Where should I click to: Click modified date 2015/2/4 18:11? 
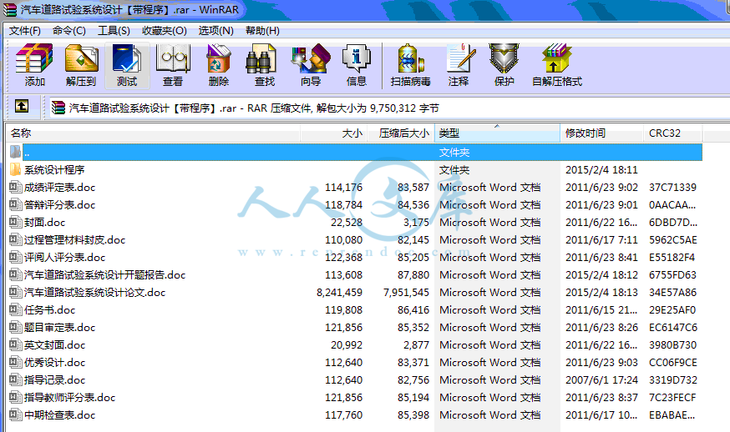[x=601, y=170]
